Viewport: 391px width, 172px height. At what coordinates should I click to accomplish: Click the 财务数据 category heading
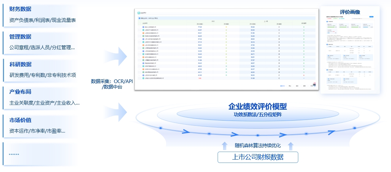coord(20,9)
